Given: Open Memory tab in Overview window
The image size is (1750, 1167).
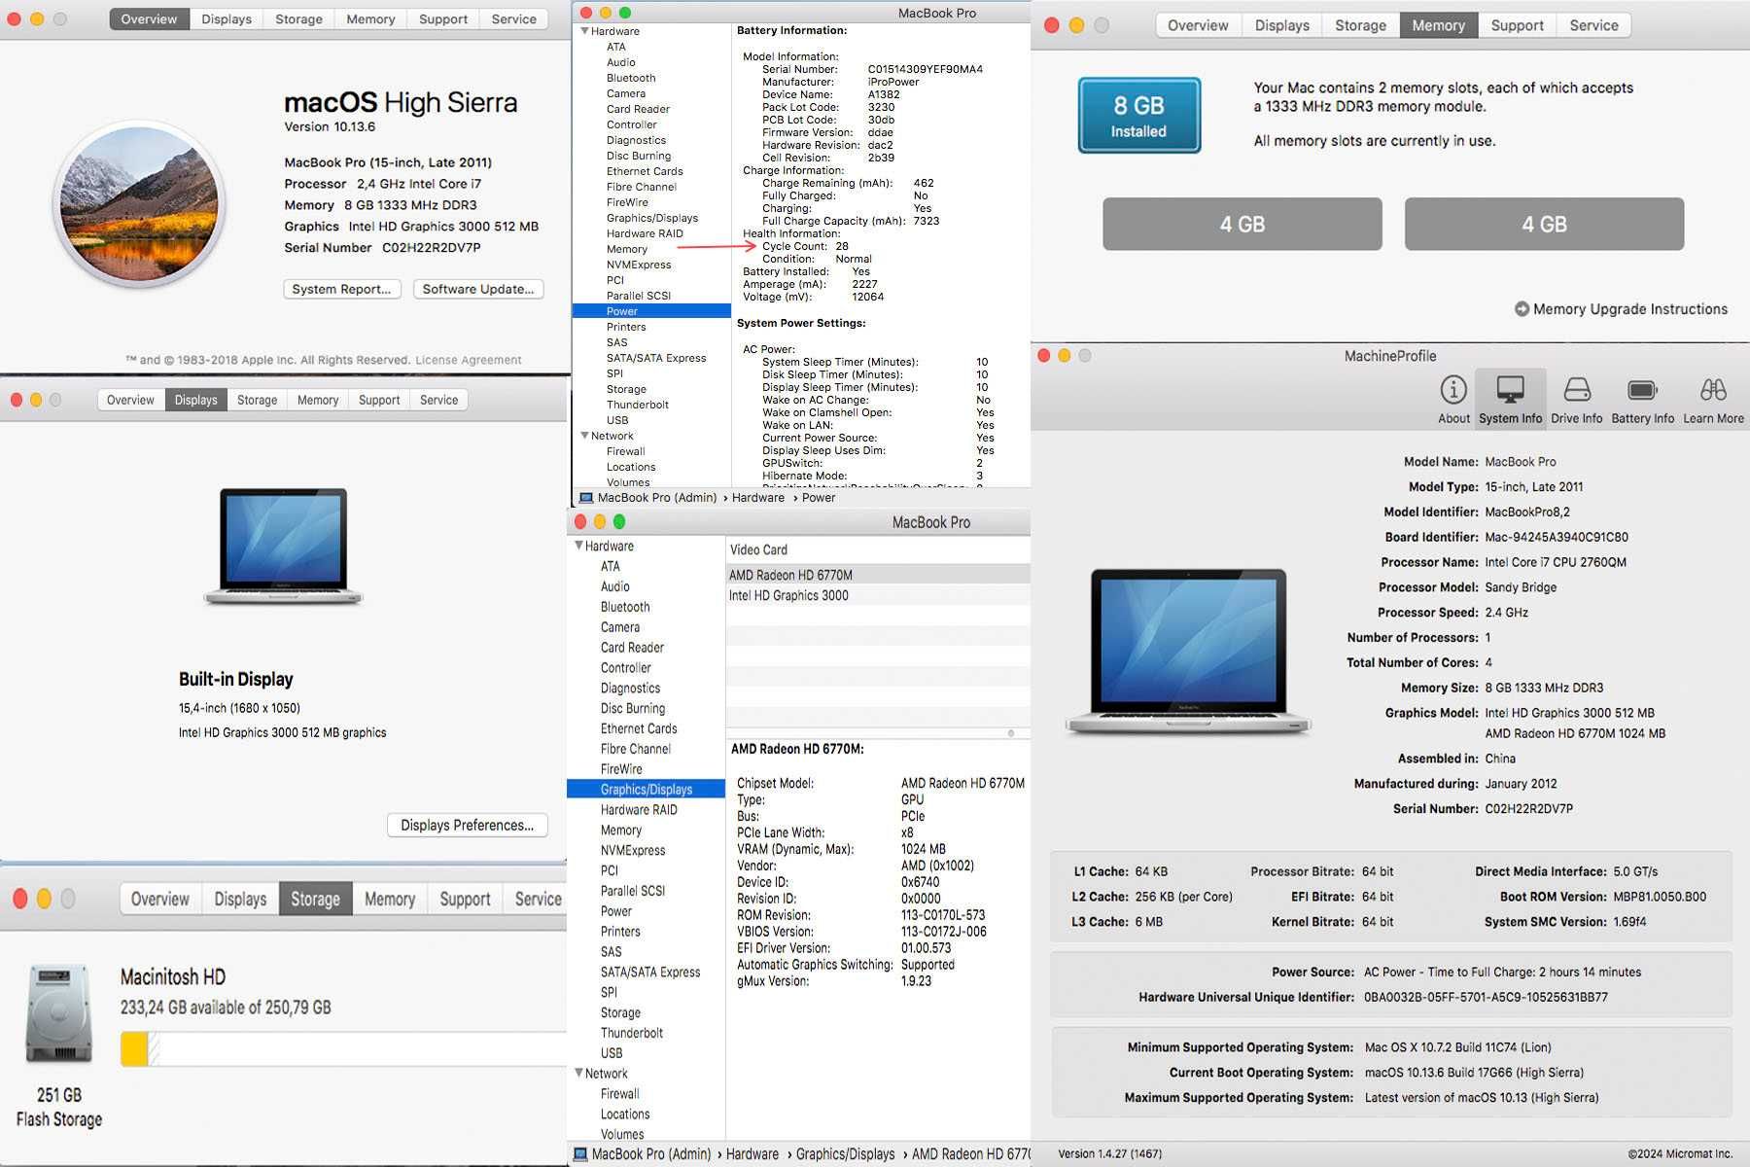Looking at the screenshot, I should 370,19.
